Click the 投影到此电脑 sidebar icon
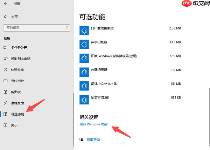The height and width of the screenshot is (150, 210). point(6,59)
